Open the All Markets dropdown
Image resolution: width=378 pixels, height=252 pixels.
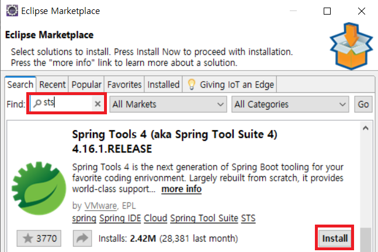click(x=168, y=104)
